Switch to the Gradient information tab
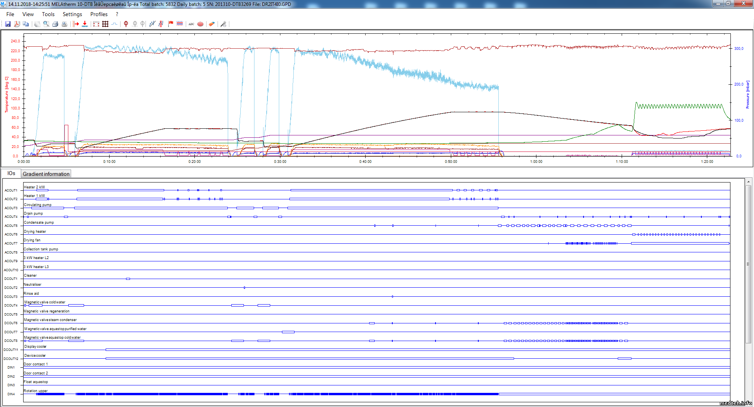The image size is (754, 407). pos(46,174)
